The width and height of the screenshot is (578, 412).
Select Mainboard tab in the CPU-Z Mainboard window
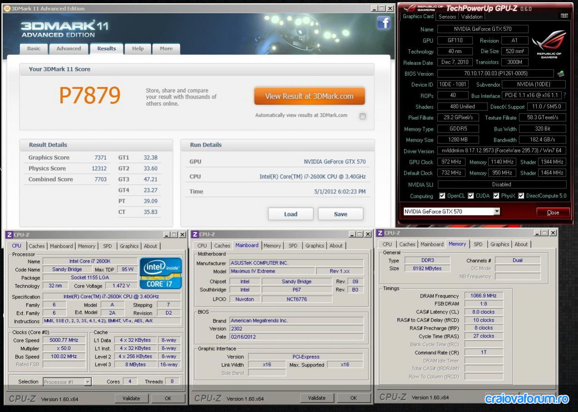247,245
